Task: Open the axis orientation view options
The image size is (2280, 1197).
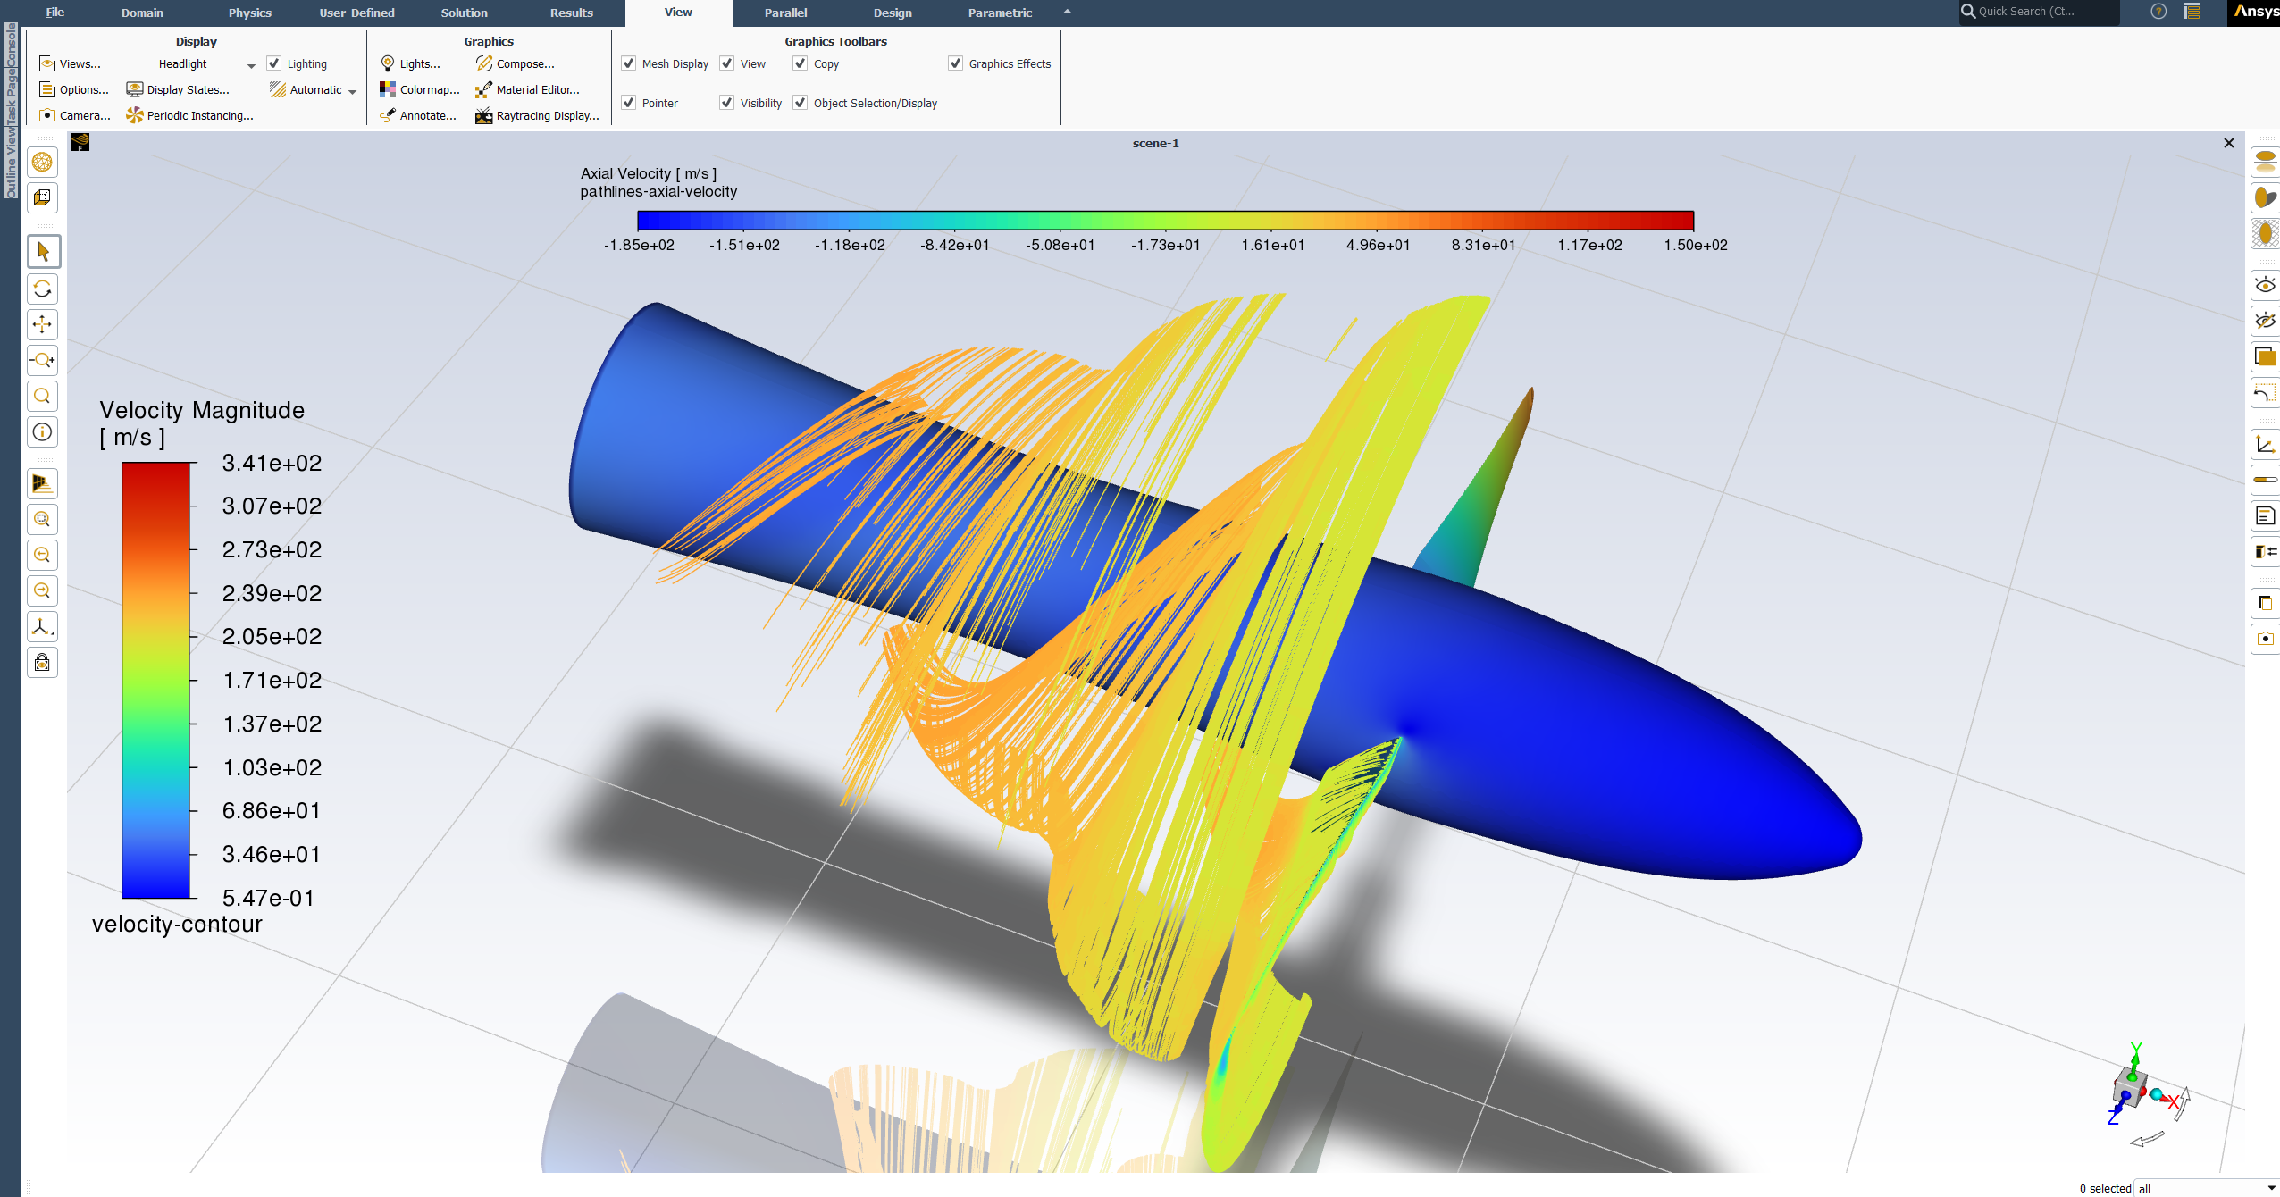Action: tap(42, 626)
